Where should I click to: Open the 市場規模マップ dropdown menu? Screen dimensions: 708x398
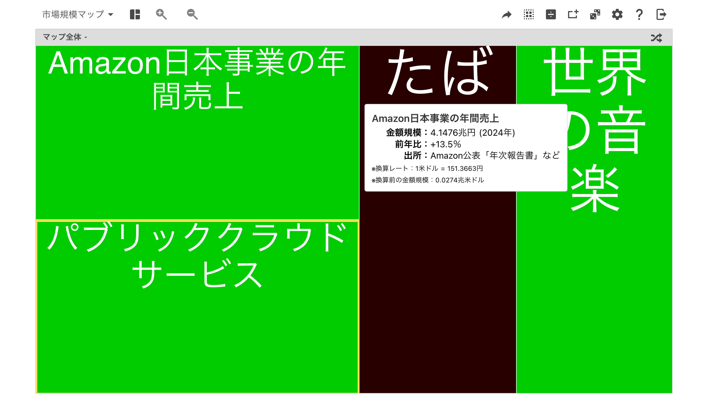click(78, 14)
